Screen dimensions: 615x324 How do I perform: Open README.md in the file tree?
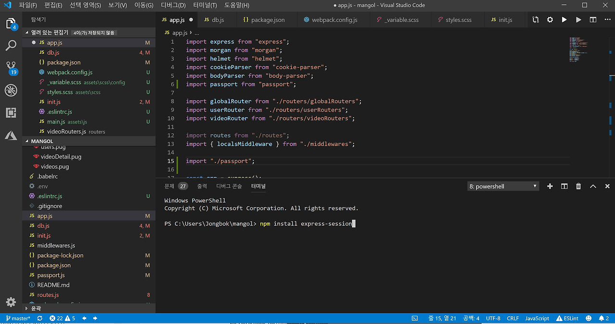coord(89,285)
